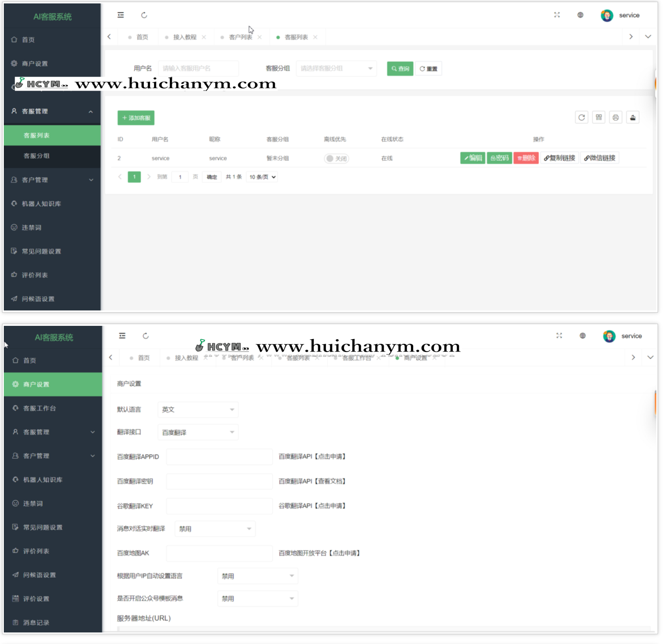
Task: Click Copy Link (复制链接) for service row
Action: (x=559, y=158)
